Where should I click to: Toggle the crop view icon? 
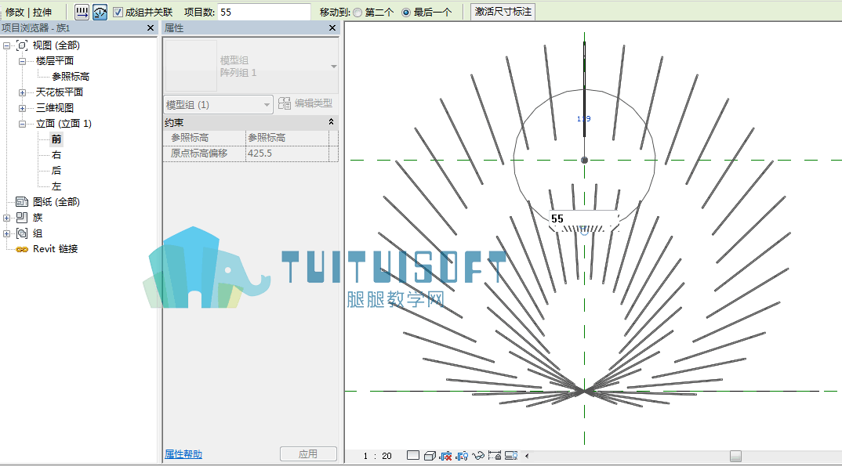445,456
